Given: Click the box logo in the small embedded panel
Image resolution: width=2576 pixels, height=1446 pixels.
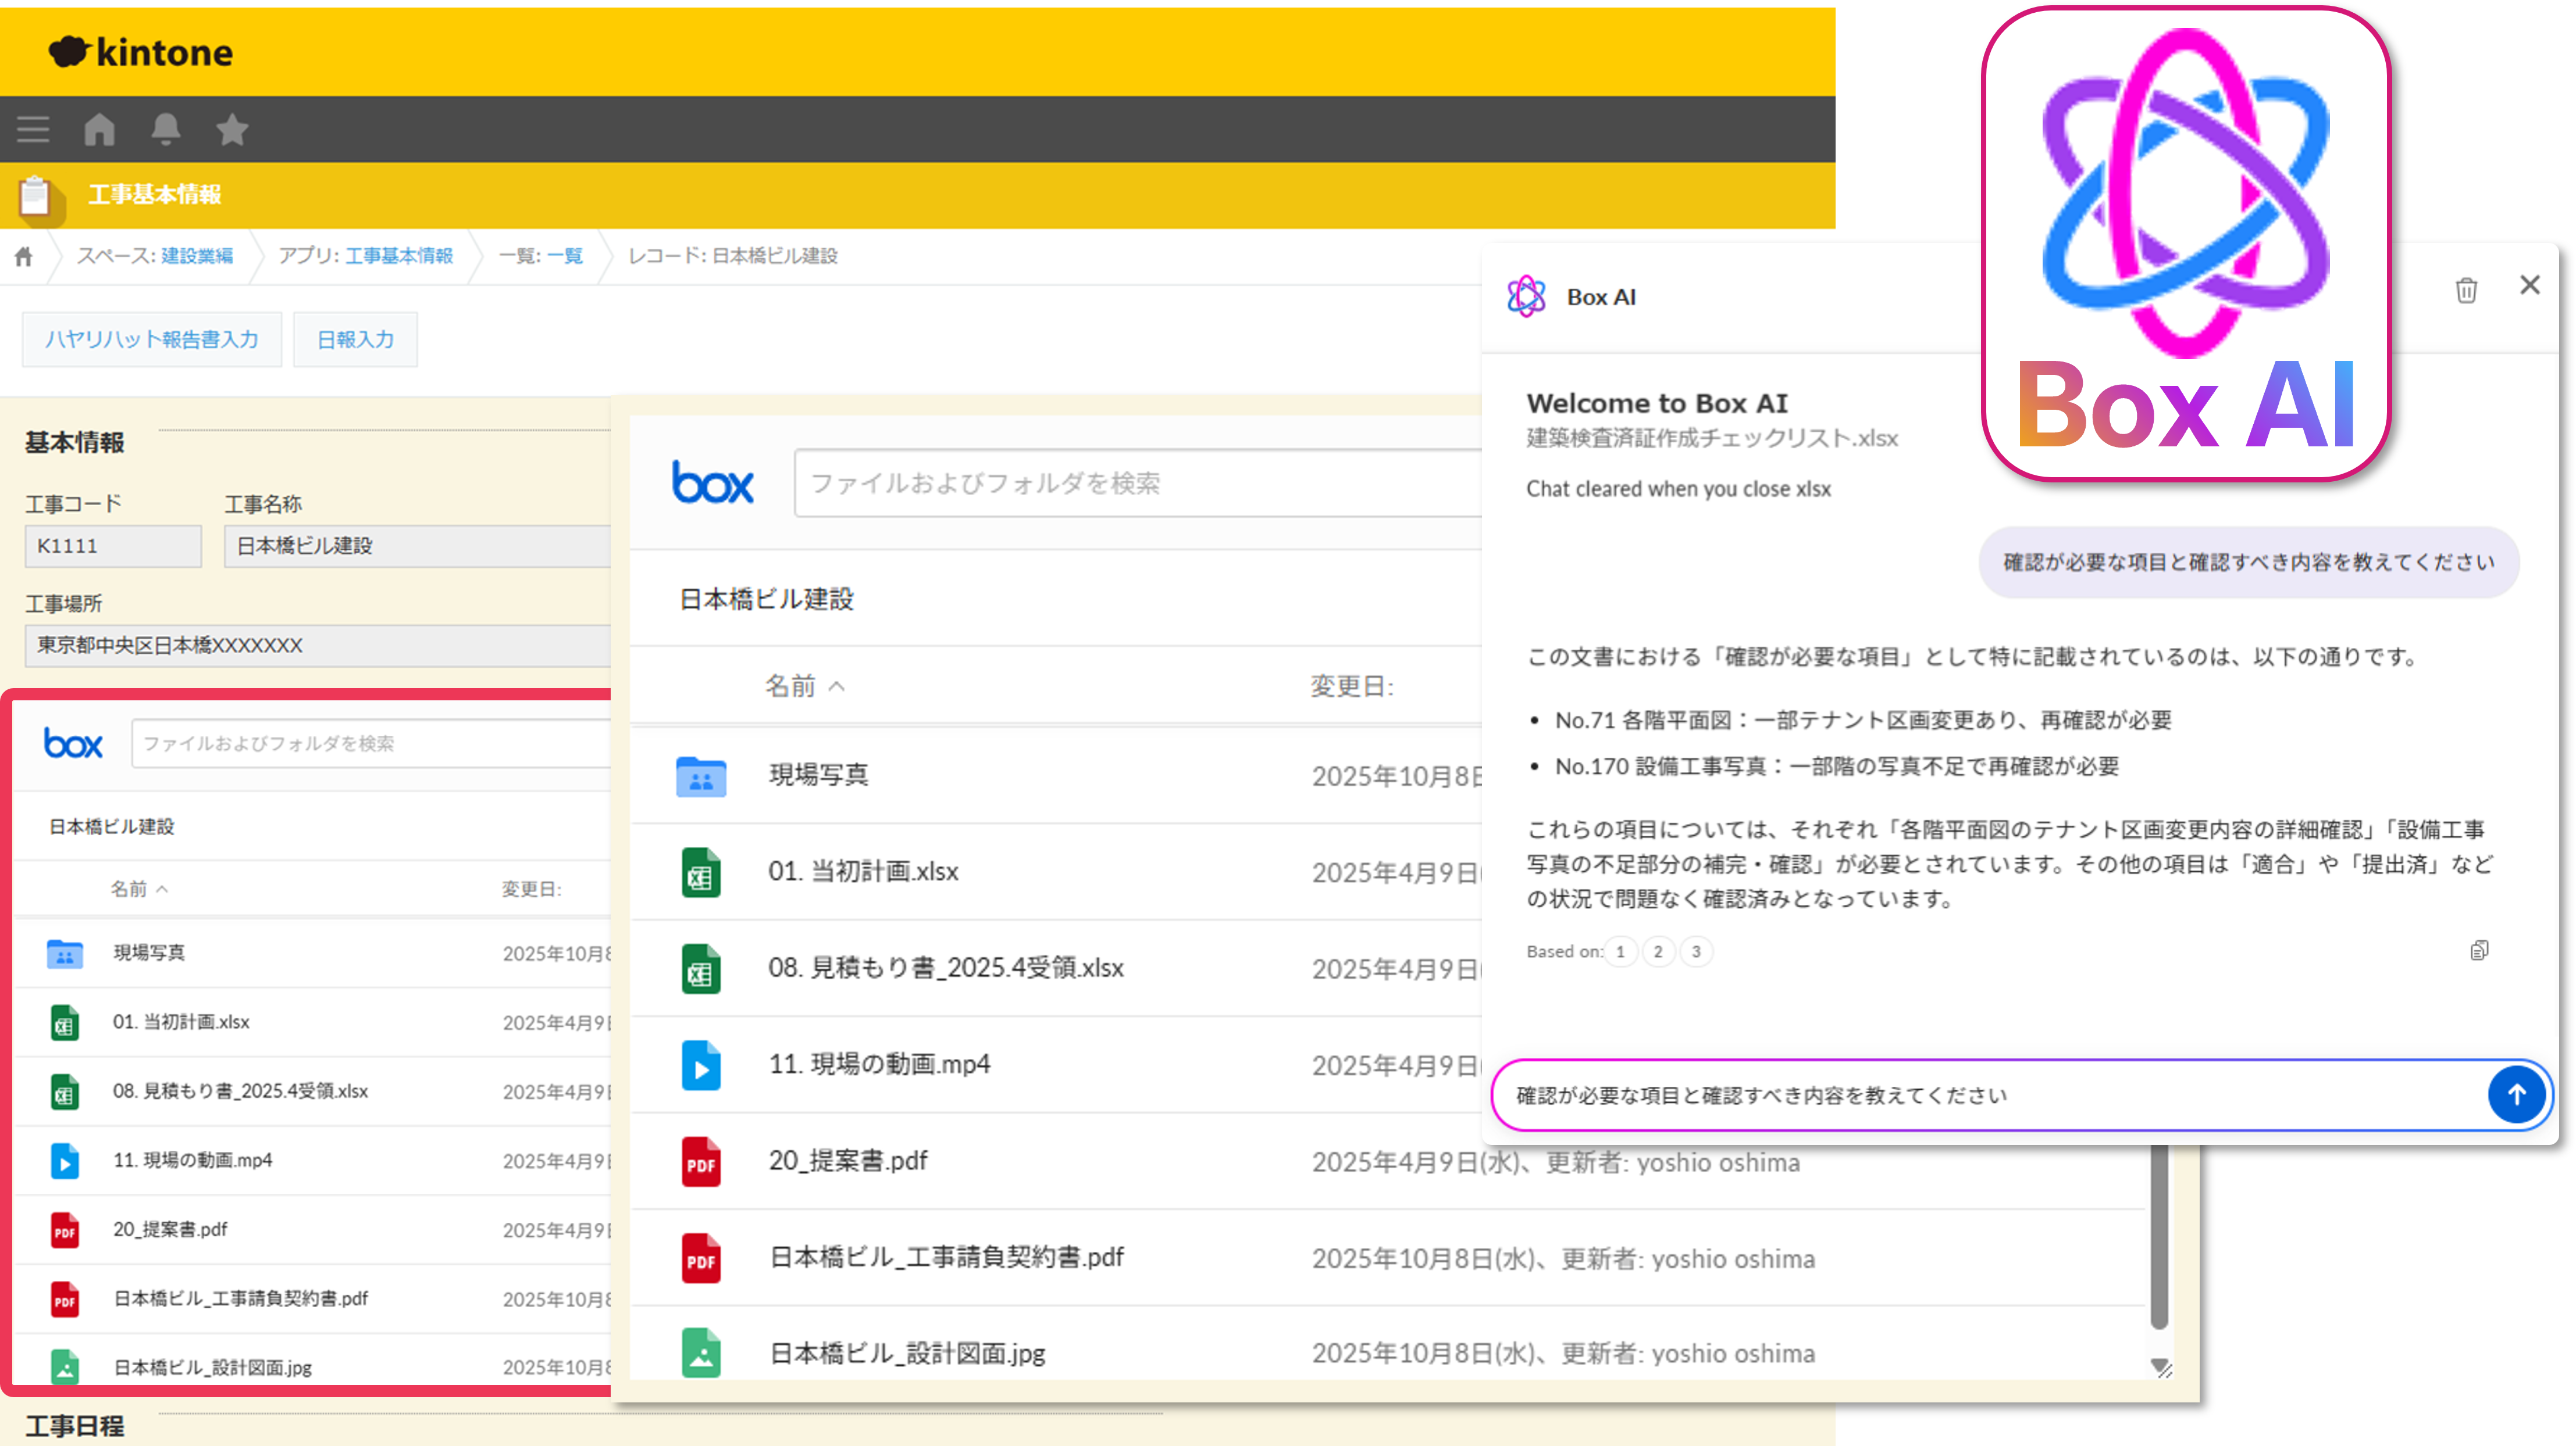Looking at the screenshot, I should point(73,743).
